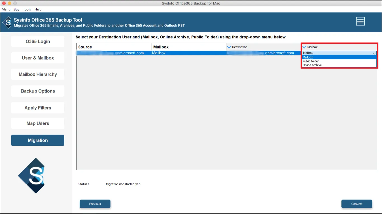Click the Source column header
The height and width of the screenshot is (214, 382).
click(114, 47)
